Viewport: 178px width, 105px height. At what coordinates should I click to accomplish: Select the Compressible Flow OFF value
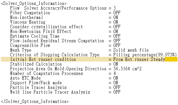[117, 45]
